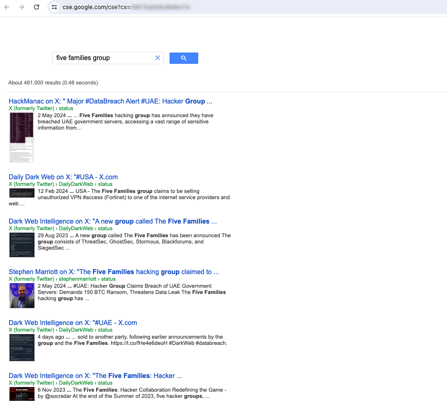Screen dimensions: 447x407
Task: Open 'The Five Families: Hacker' result title
Action: (x=95, y=376)
